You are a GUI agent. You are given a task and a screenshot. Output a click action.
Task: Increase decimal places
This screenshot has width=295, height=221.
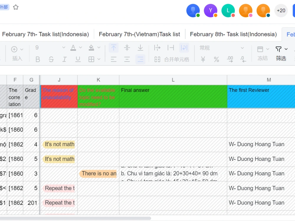click(x=230, y=60)
